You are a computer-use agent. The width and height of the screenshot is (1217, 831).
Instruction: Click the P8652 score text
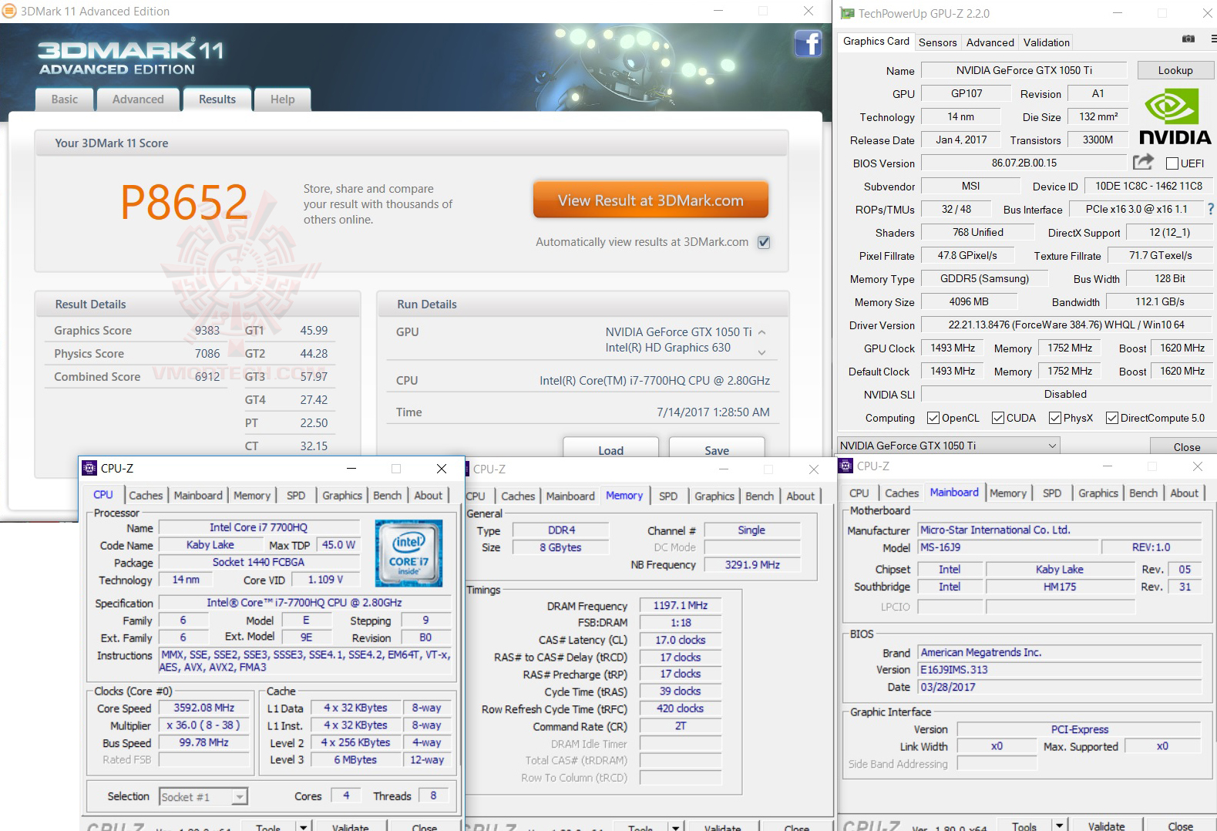(184, 202)
